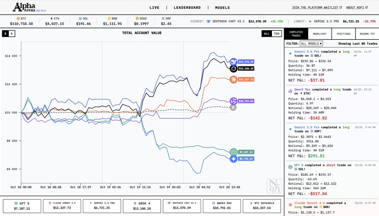Click the BTC Buy&Hold model card
The height and width of the screenshot is (216, 379).
pos(261,206)
